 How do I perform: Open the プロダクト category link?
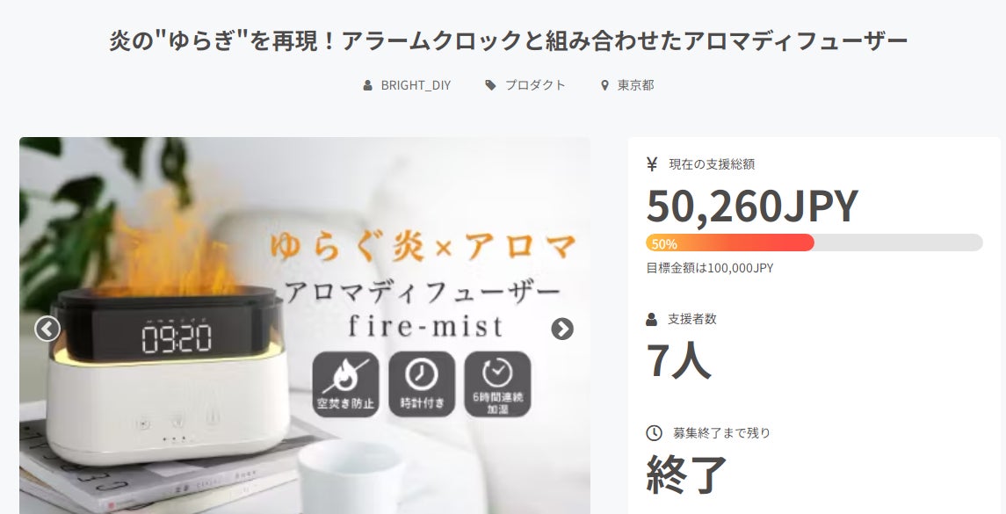(x=535, y=85)
